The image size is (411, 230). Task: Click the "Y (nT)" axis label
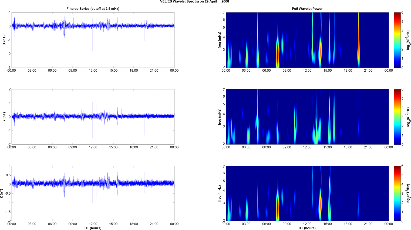[x=4, y=117]
